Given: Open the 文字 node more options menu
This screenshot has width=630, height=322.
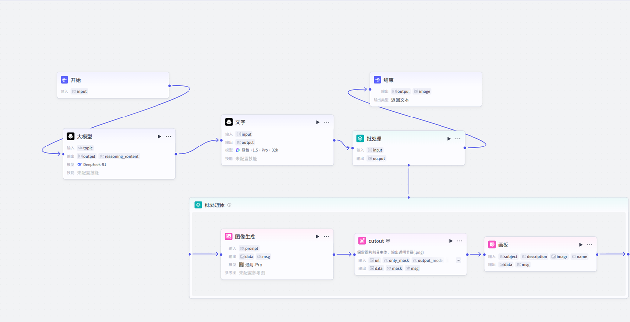Looking at the screenshot, I should (x=327, y=122).
